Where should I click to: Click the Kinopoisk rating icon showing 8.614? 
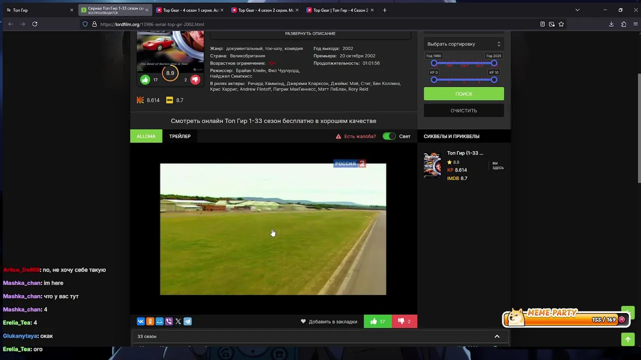click(x=140, y=100)
